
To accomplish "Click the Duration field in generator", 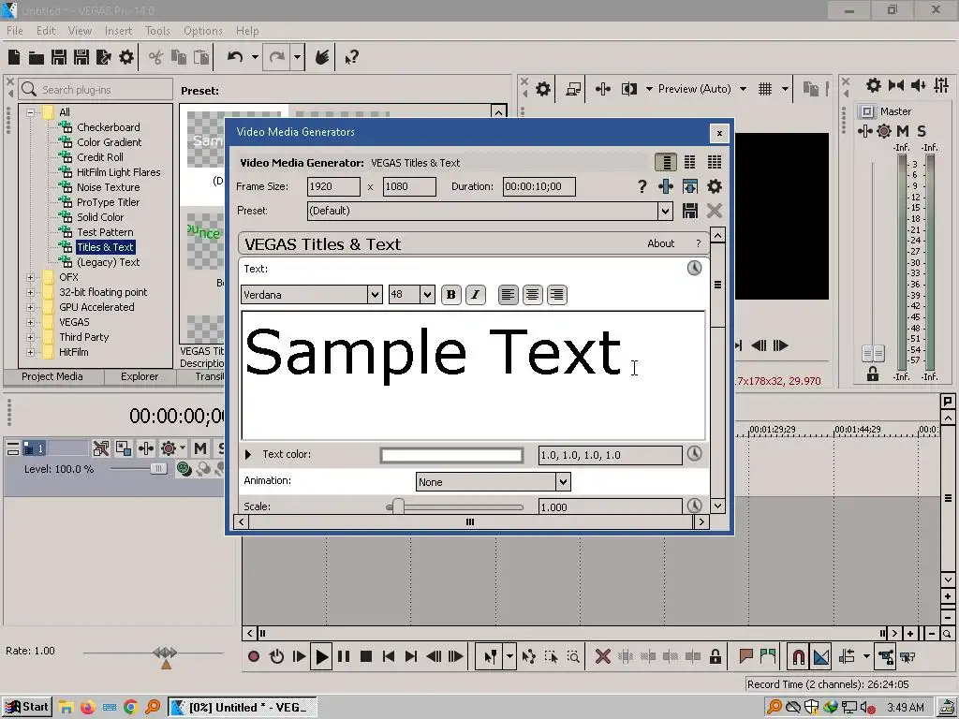I will pyautogui.click(x=539, y=186).
